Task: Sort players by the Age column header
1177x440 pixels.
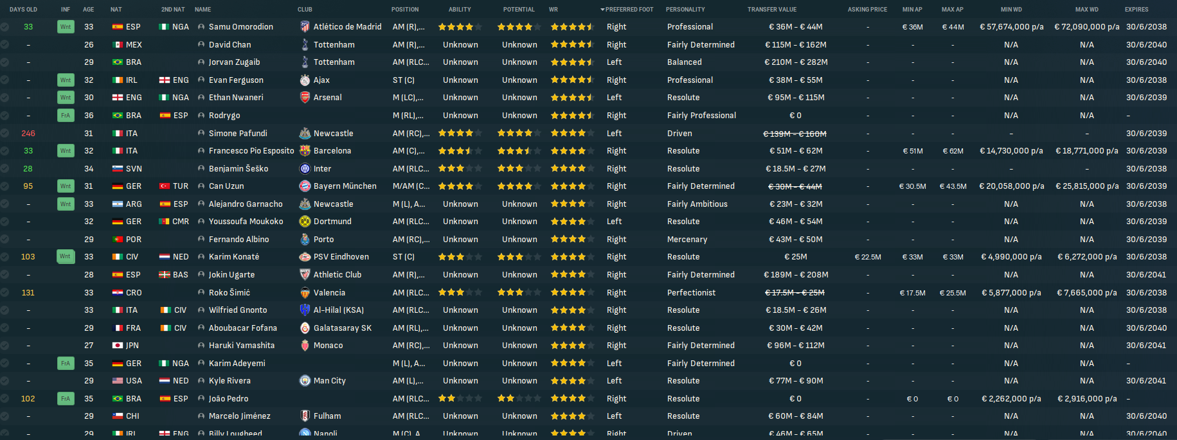Action: pyautogui.click(x=88, y=10)
